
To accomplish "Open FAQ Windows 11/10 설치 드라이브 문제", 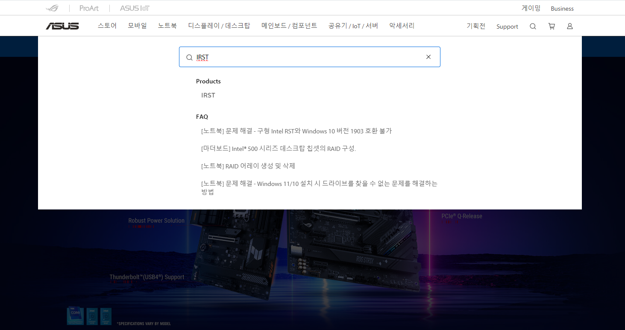I will (x=319, y=188).
